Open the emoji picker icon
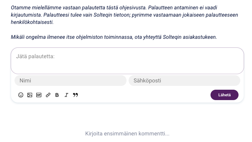The width and height of the screenshot is (252, 142). click(x=21, y=95)
